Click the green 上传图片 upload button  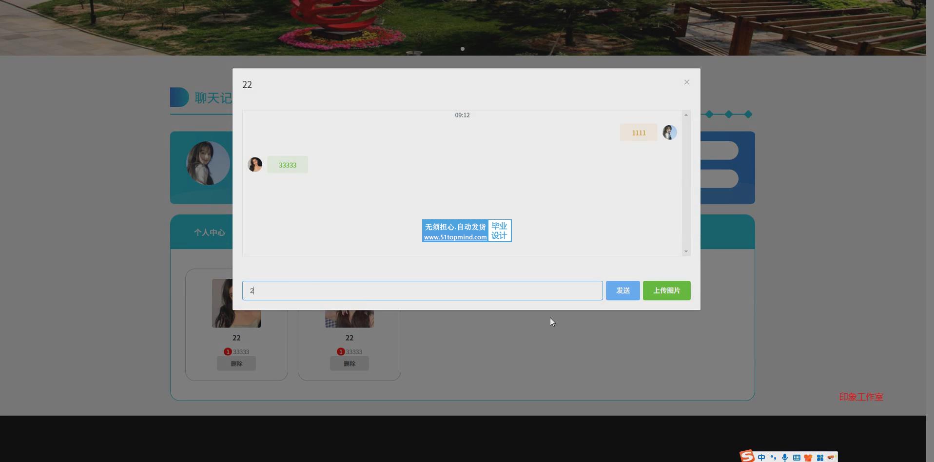point(666,290)
